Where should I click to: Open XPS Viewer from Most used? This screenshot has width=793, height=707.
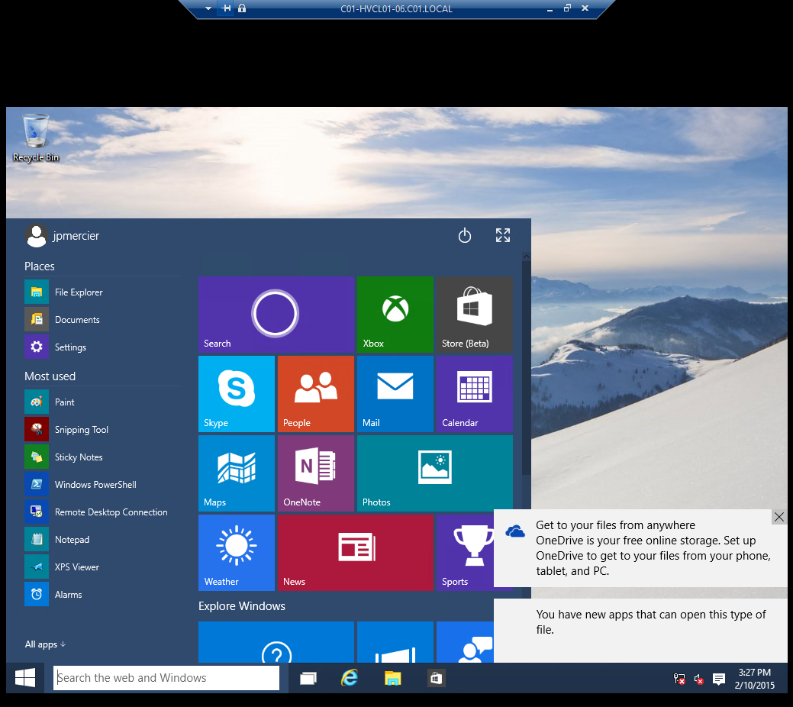[102, 567]
